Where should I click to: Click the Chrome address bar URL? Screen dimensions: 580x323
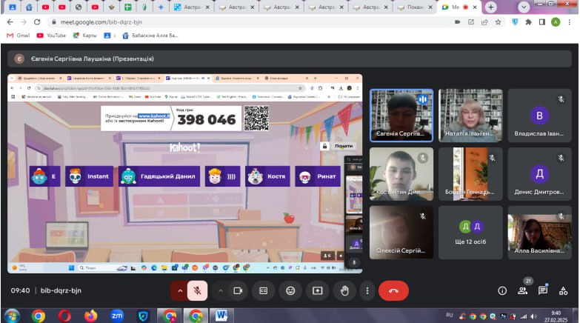point(101,22)
